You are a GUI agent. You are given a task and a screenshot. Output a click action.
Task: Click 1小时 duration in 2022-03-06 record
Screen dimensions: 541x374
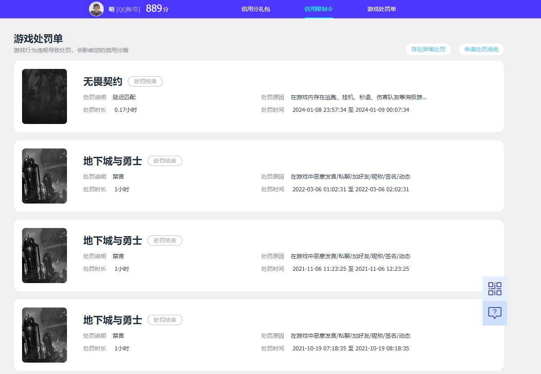tap(122, 189)
